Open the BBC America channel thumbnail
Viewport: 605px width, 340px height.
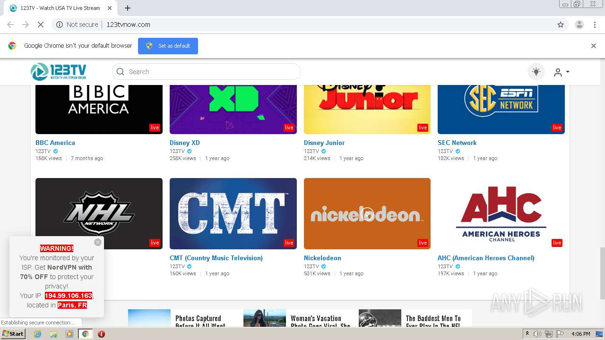click(x=99, y=109)
